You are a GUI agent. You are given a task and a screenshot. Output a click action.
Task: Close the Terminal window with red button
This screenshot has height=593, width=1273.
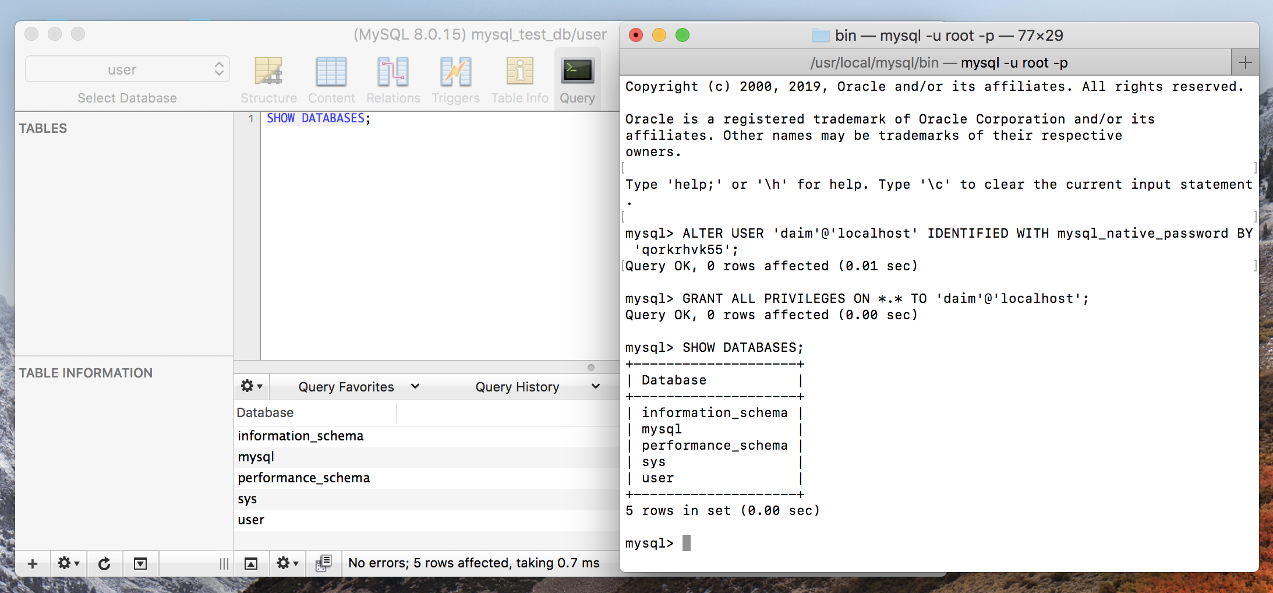(x=636, y=36)
